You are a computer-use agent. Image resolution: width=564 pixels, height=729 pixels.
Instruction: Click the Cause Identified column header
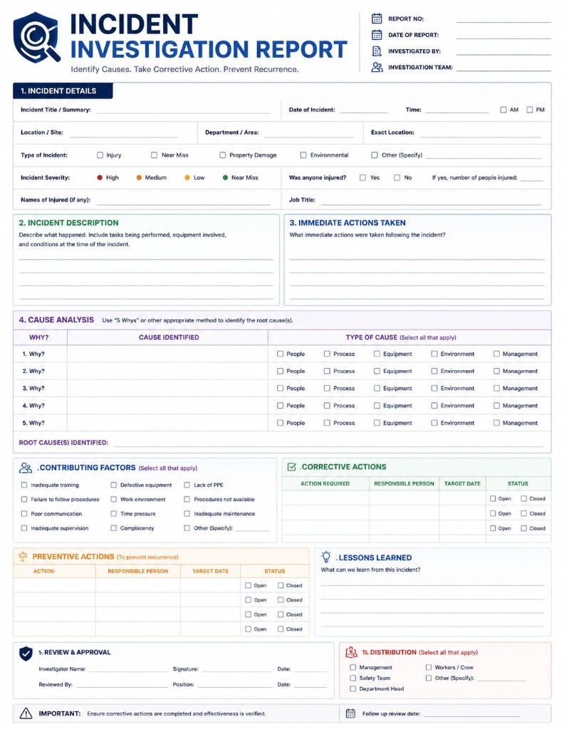pyautogui.click(x=169, y=337)
